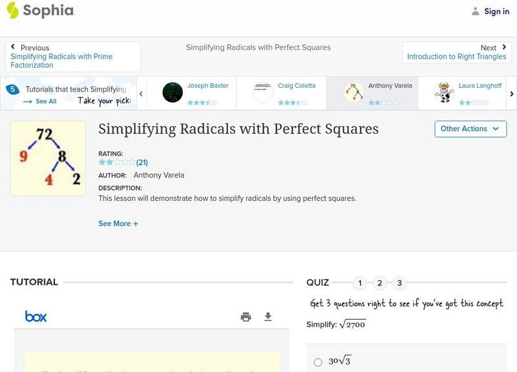Go to quiz question 2

pyautogui.click(x=380, y=283)
